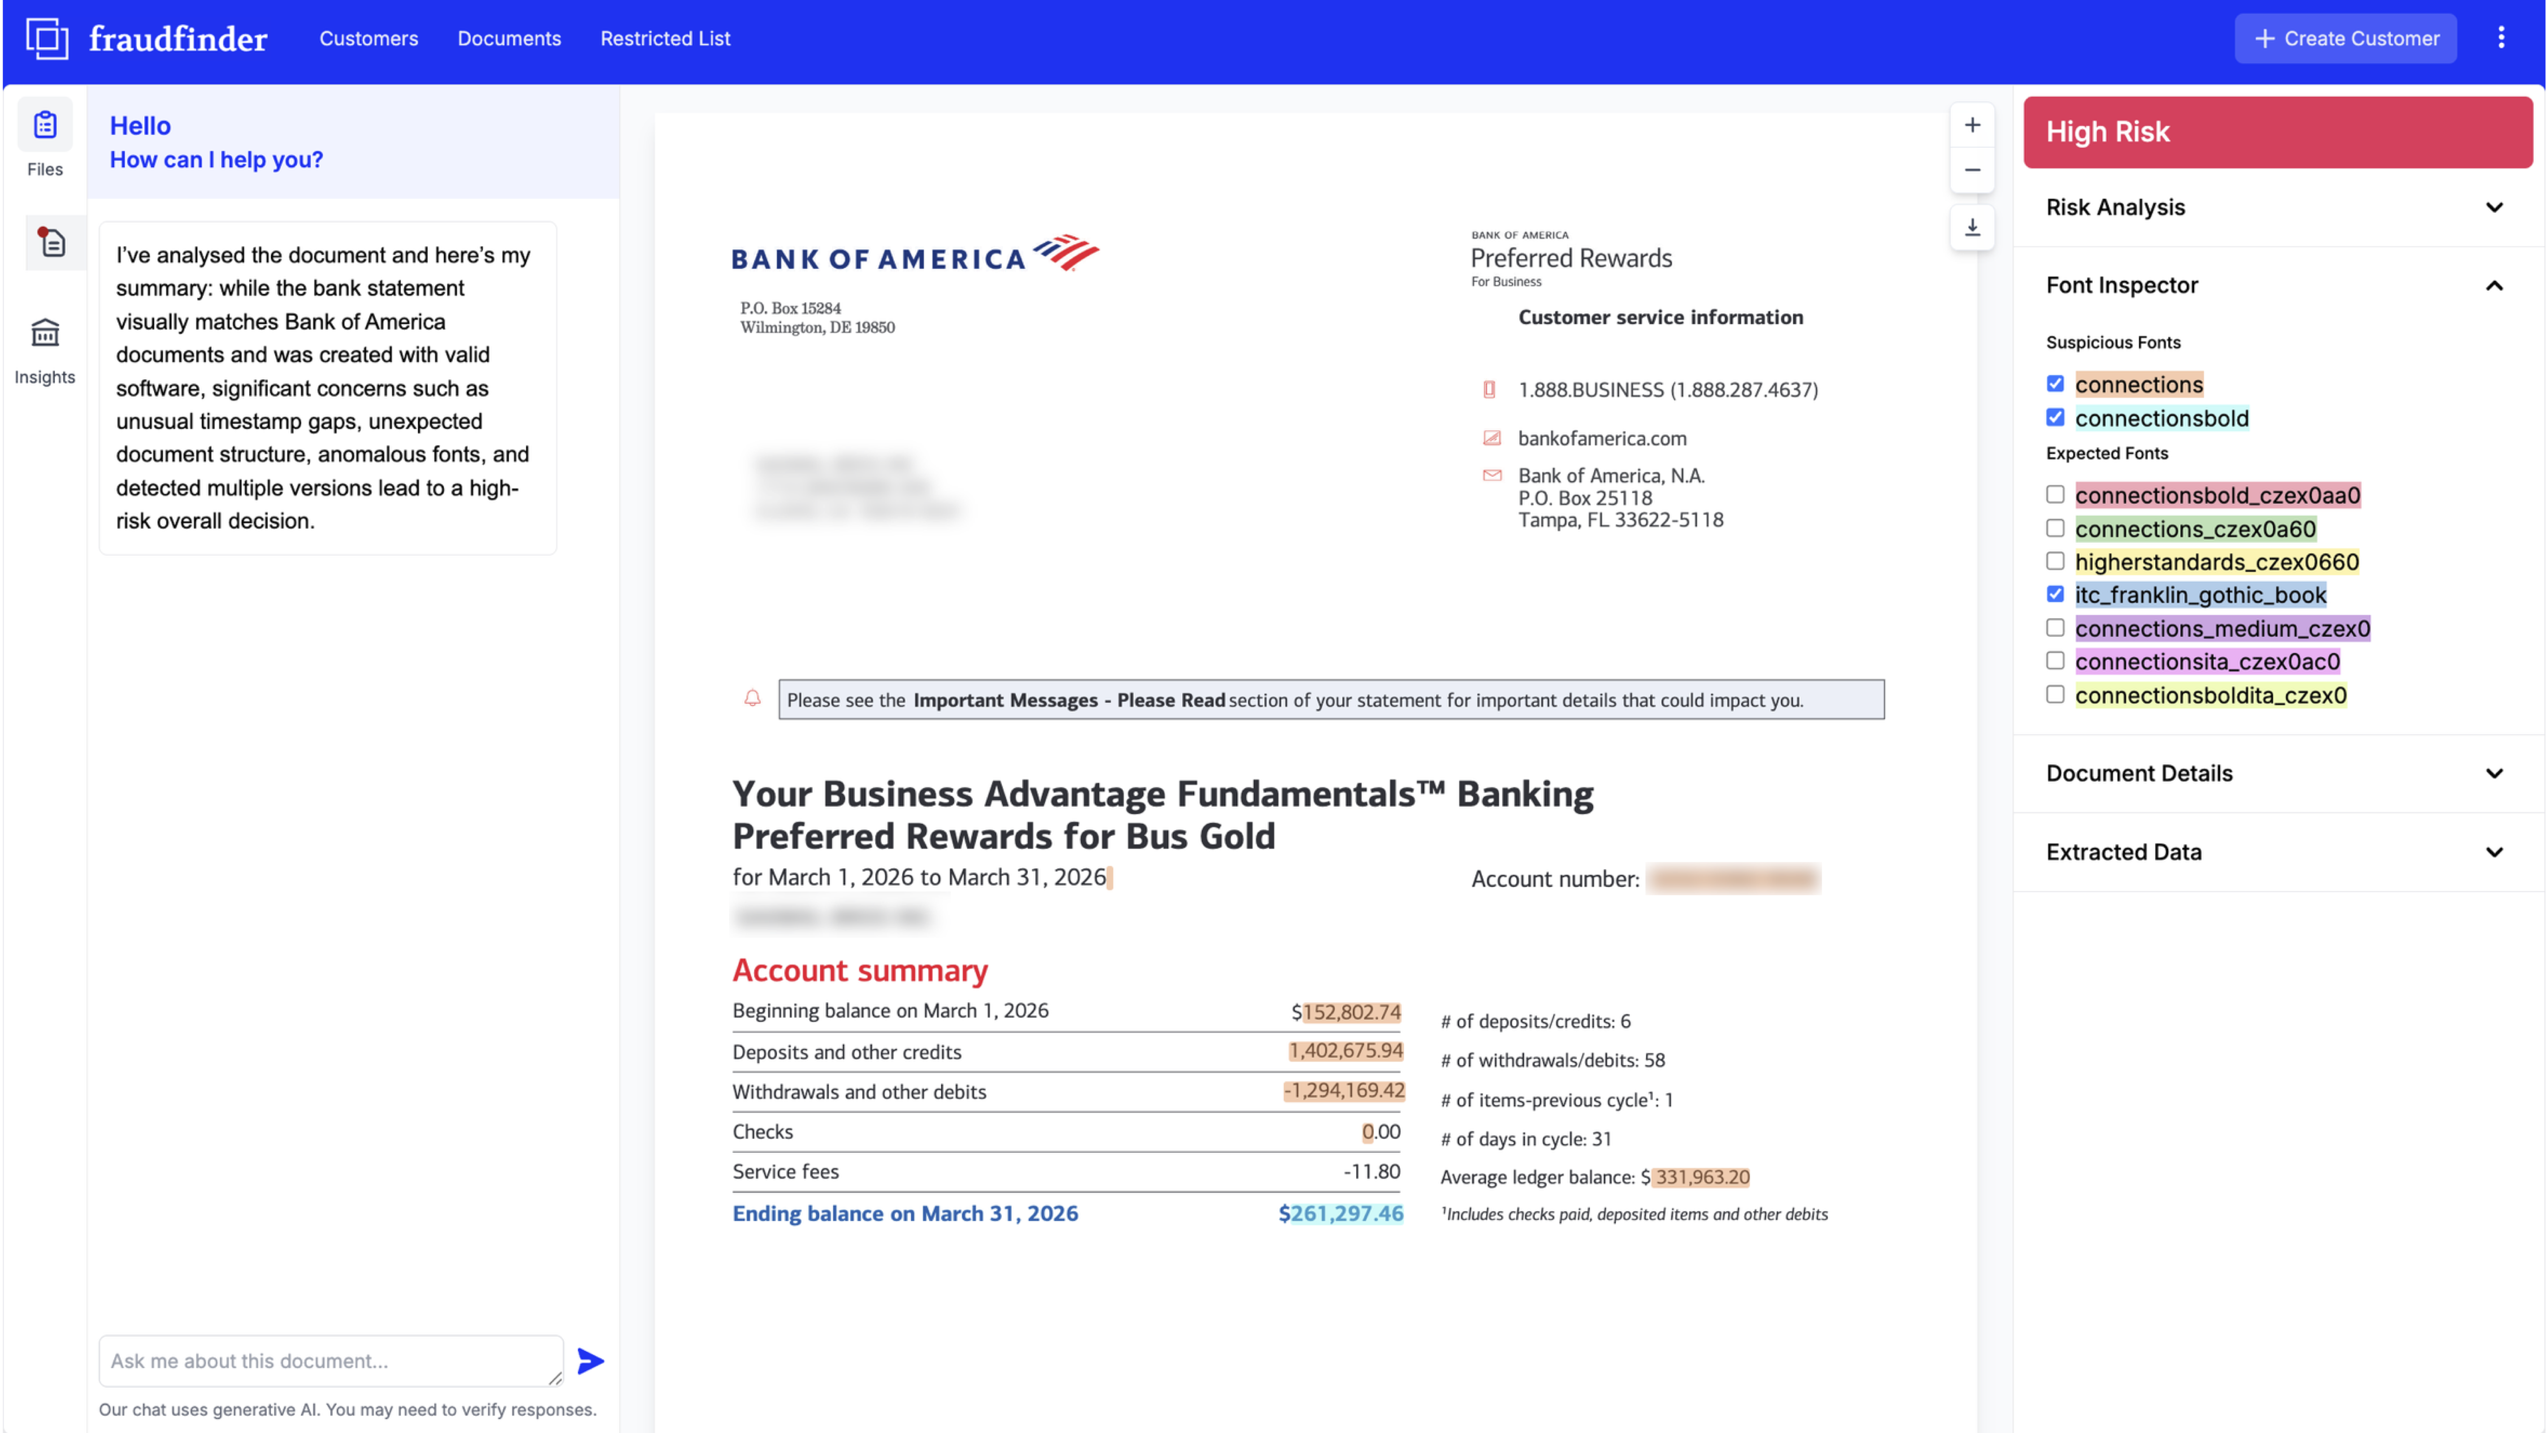Click the bankofamerica.com text
The height and width of the screenshot is (1433, 2548).
pyautogui.click(x=1601, y=438)
